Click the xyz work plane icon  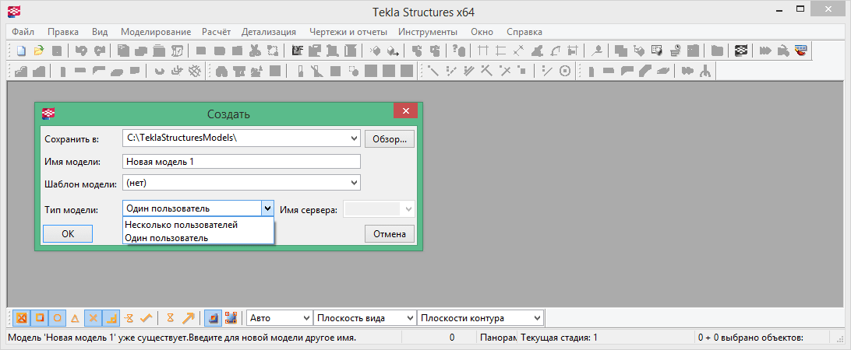click(298, 51)
